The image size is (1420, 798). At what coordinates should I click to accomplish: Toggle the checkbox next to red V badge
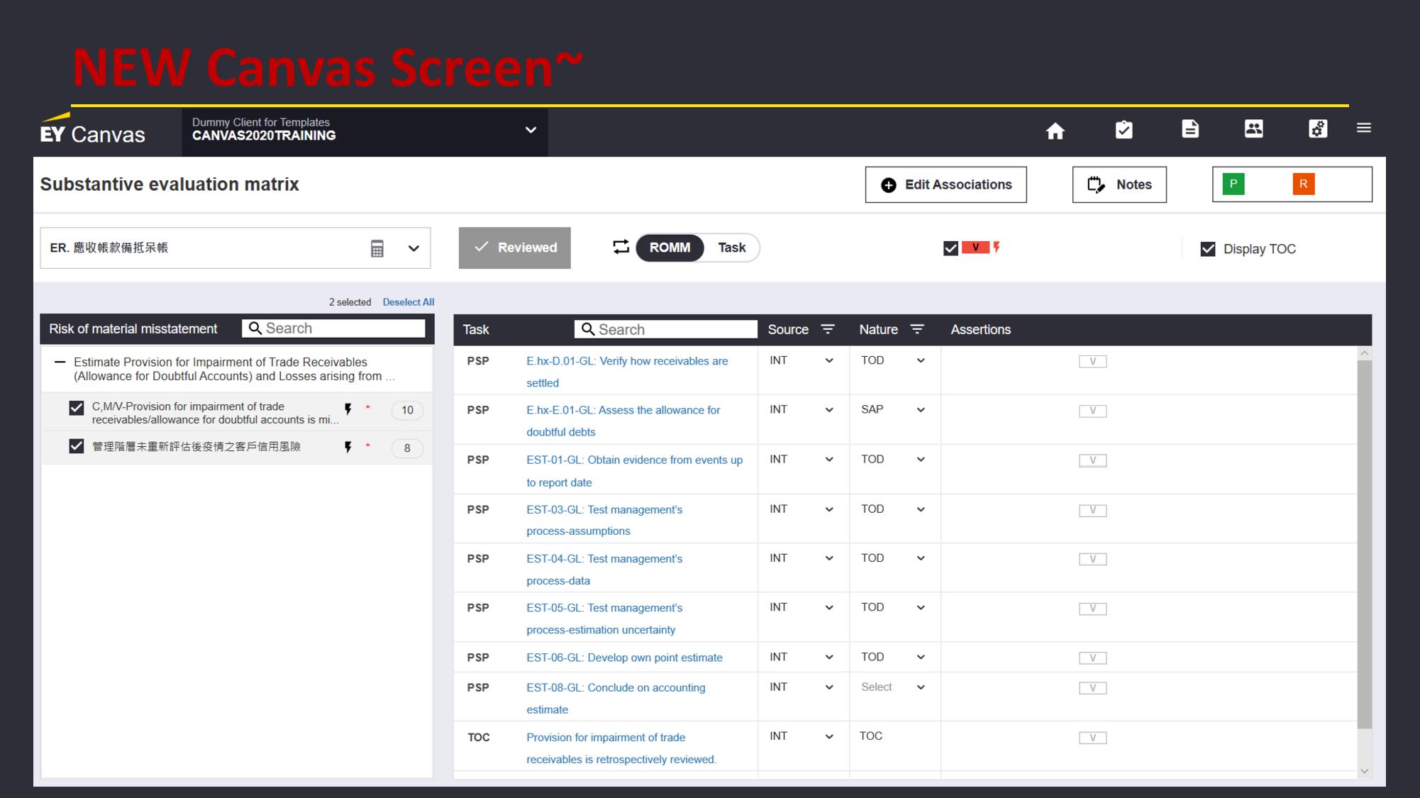950,248
